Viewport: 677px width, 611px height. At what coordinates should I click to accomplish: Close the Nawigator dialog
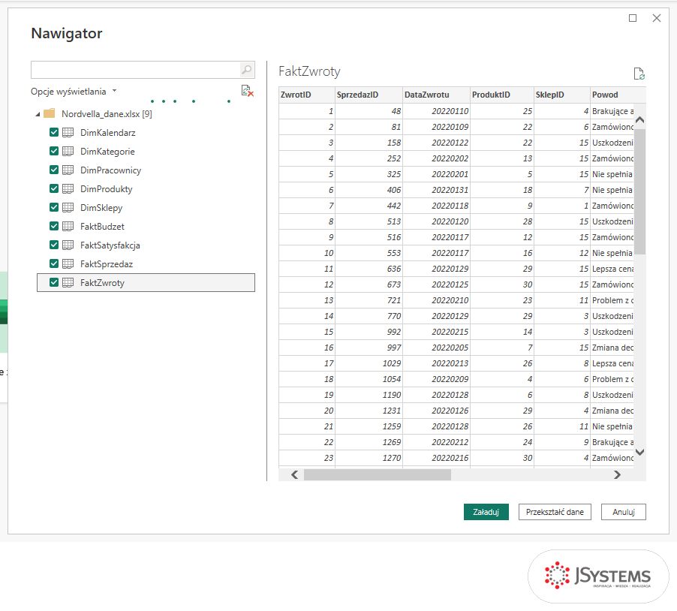[x=657, y=18]
